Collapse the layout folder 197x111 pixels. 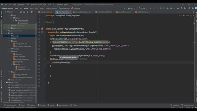9,41
